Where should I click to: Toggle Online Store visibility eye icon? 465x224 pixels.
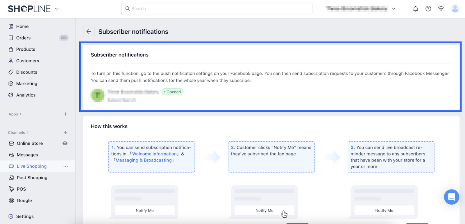click(x=65, y=143)
